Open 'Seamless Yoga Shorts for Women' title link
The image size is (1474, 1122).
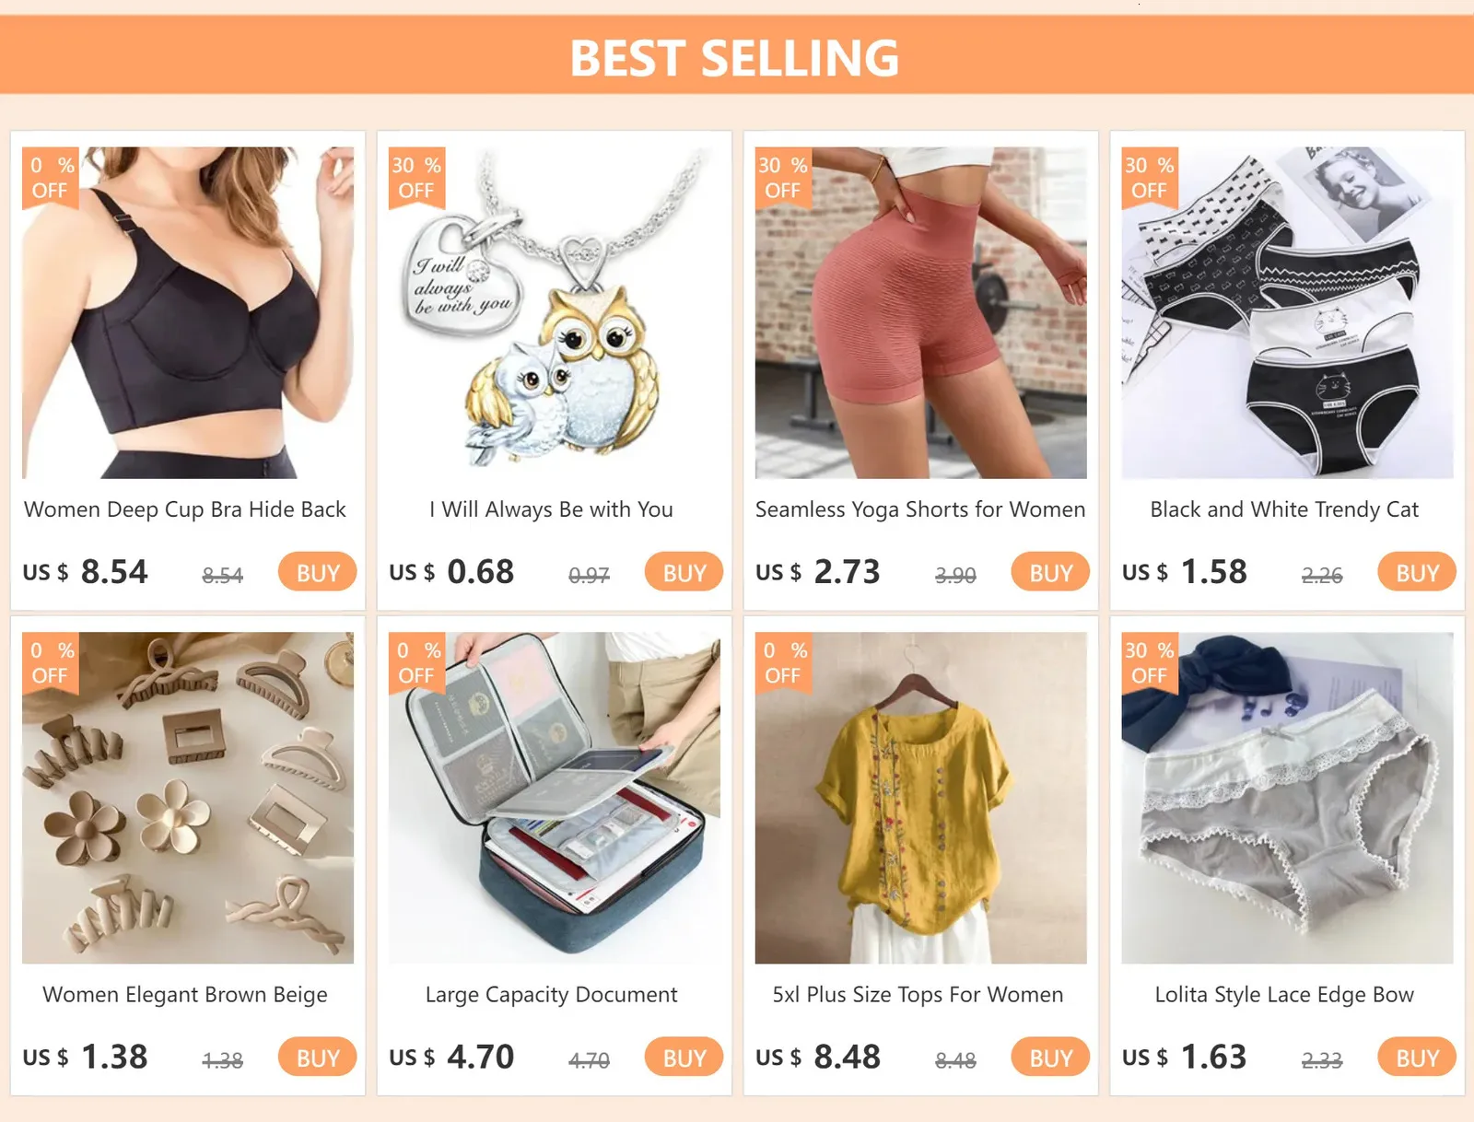920,509
